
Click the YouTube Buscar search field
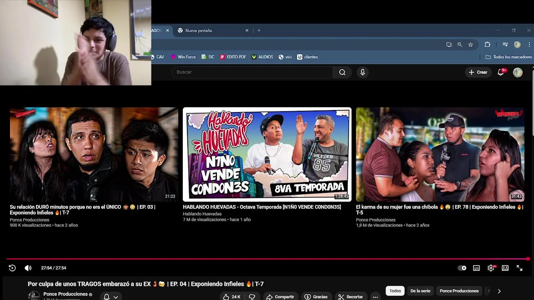click(x=252, y=72)
